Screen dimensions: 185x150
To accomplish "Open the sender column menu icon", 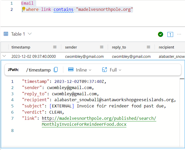I will [x=102, y=47].
